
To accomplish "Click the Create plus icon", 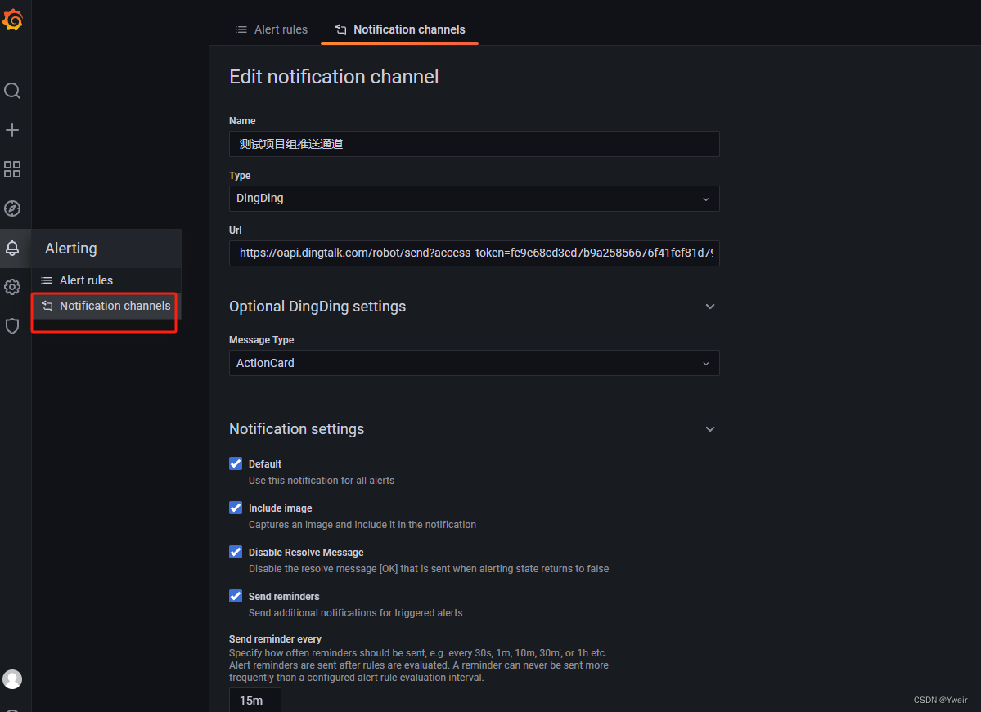I will point(13,129).
